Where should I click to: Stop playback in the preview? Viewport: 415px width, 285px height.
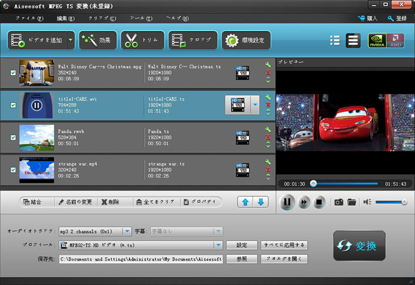coord(320,202)
